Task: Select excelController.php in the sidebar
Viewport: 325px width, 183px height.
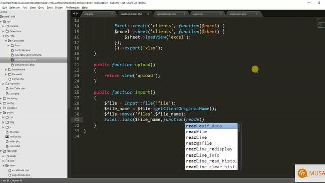Action: pyautogui.click(x=34, y=60)
